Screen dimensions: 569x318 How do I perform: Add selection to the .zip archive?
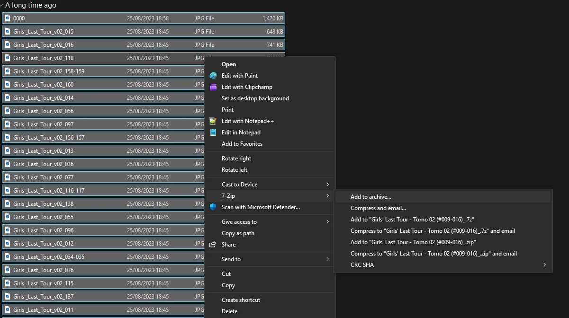[413, 242]
